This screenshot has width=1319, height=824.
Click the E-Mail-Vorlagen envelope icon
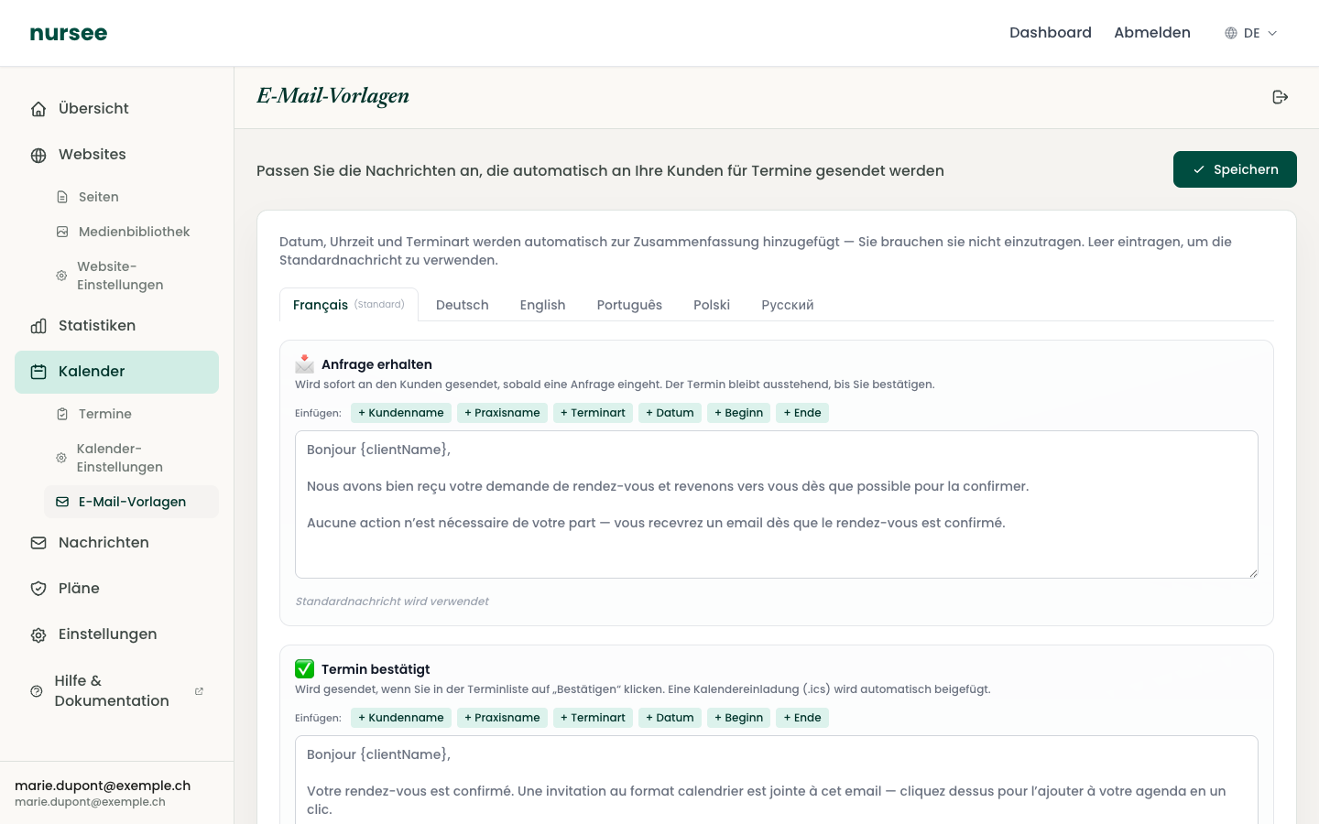[x=62, y=502]
